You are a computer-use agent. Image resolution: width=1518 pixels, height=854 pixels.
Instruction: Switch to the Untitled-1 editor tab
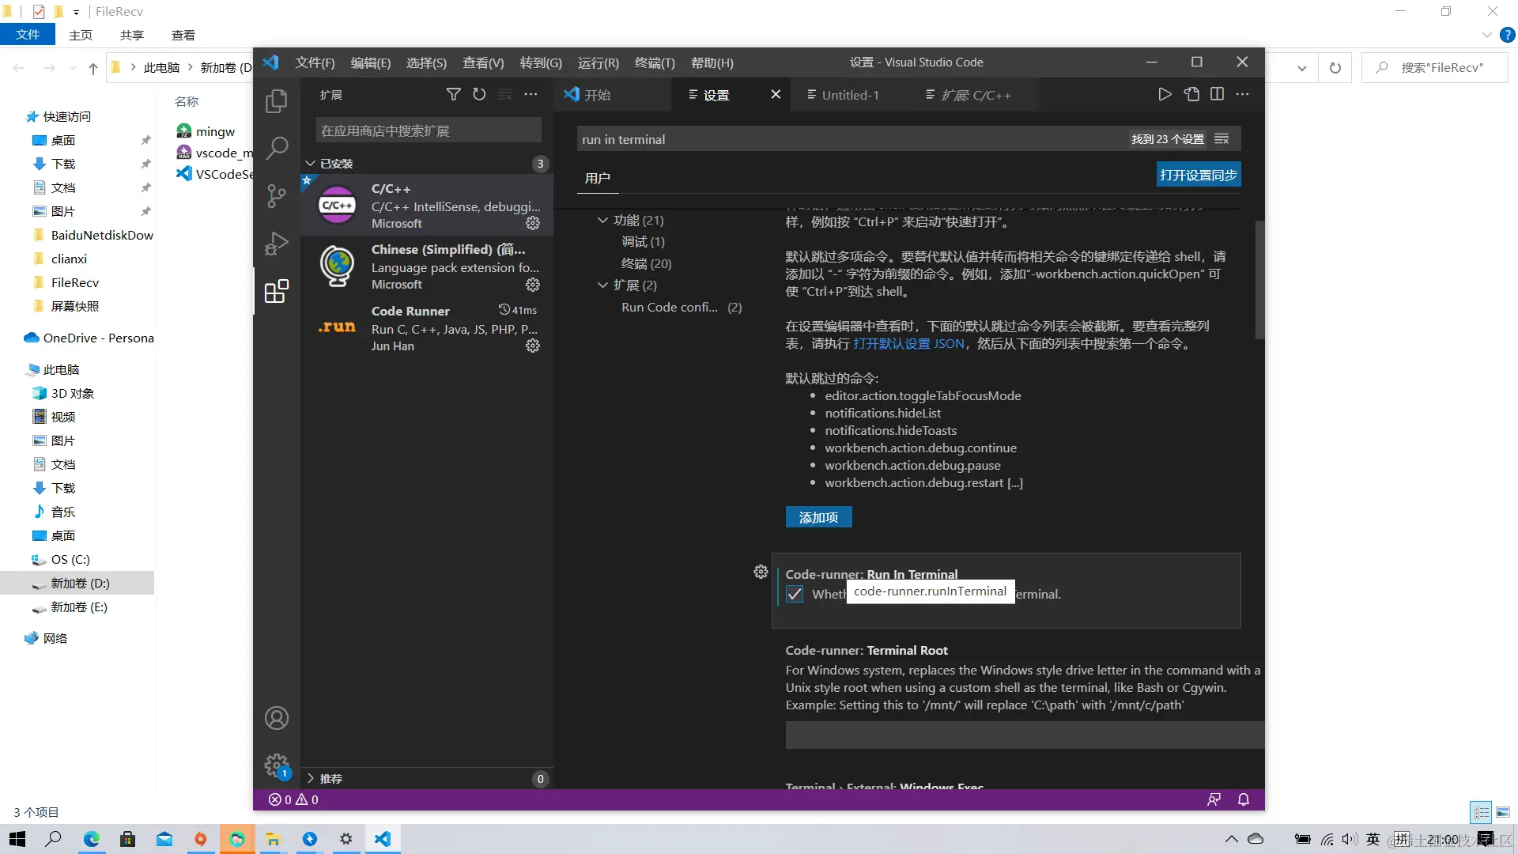click(850, 95)
